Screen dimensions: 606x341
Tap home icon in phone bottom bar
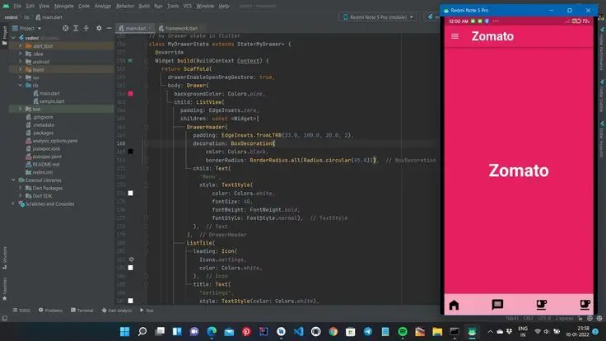pos(454,305)
